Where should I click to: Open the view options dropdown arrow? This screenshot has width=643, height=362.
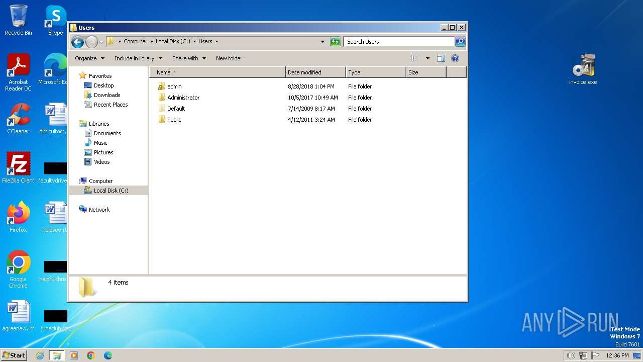[x=427, y=58]
